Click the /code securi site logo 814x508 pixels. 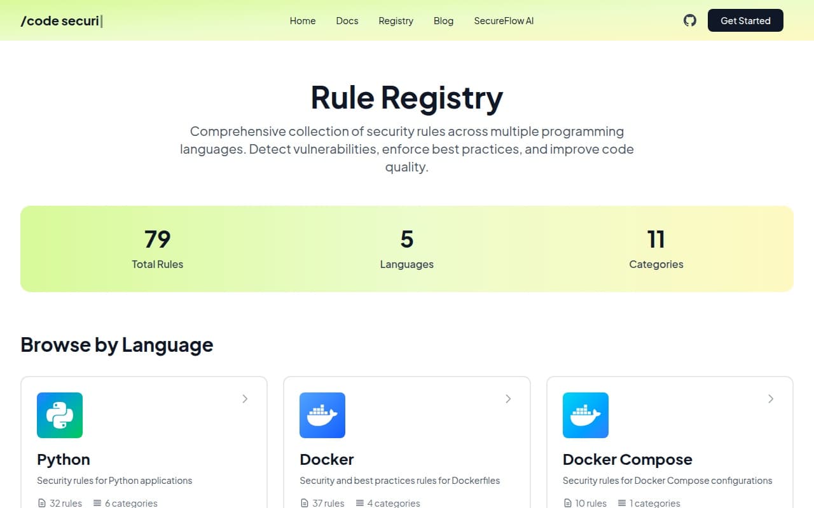coord(61,21)
